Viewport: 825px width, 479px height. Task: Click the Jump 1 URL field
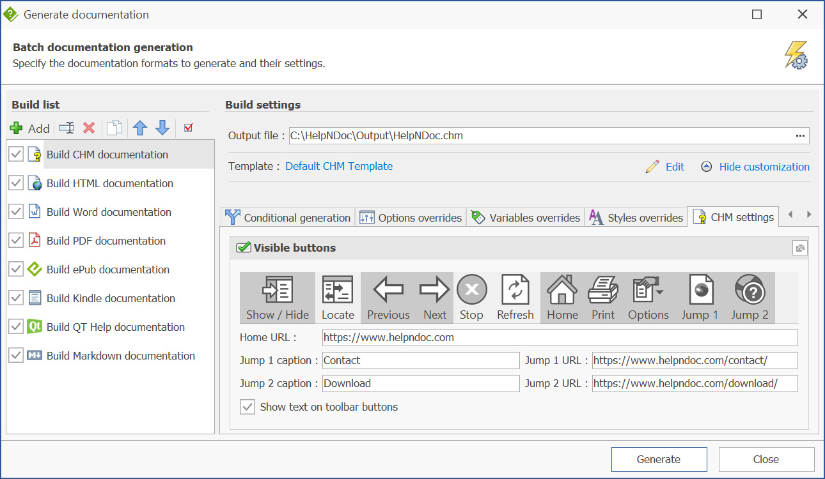(695, 360)
